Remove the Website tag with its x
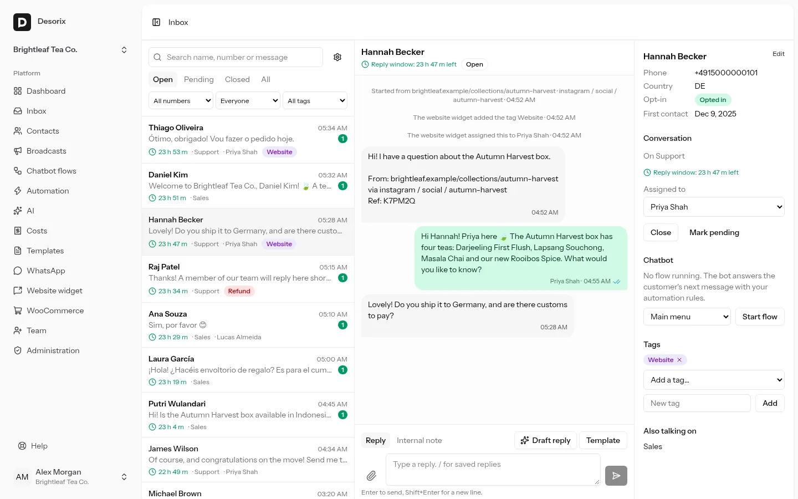This screenshot has height=499, width=798. coord(679,360)
